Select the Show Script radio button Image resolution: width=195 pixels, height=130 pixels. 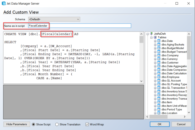click(33, 124)
